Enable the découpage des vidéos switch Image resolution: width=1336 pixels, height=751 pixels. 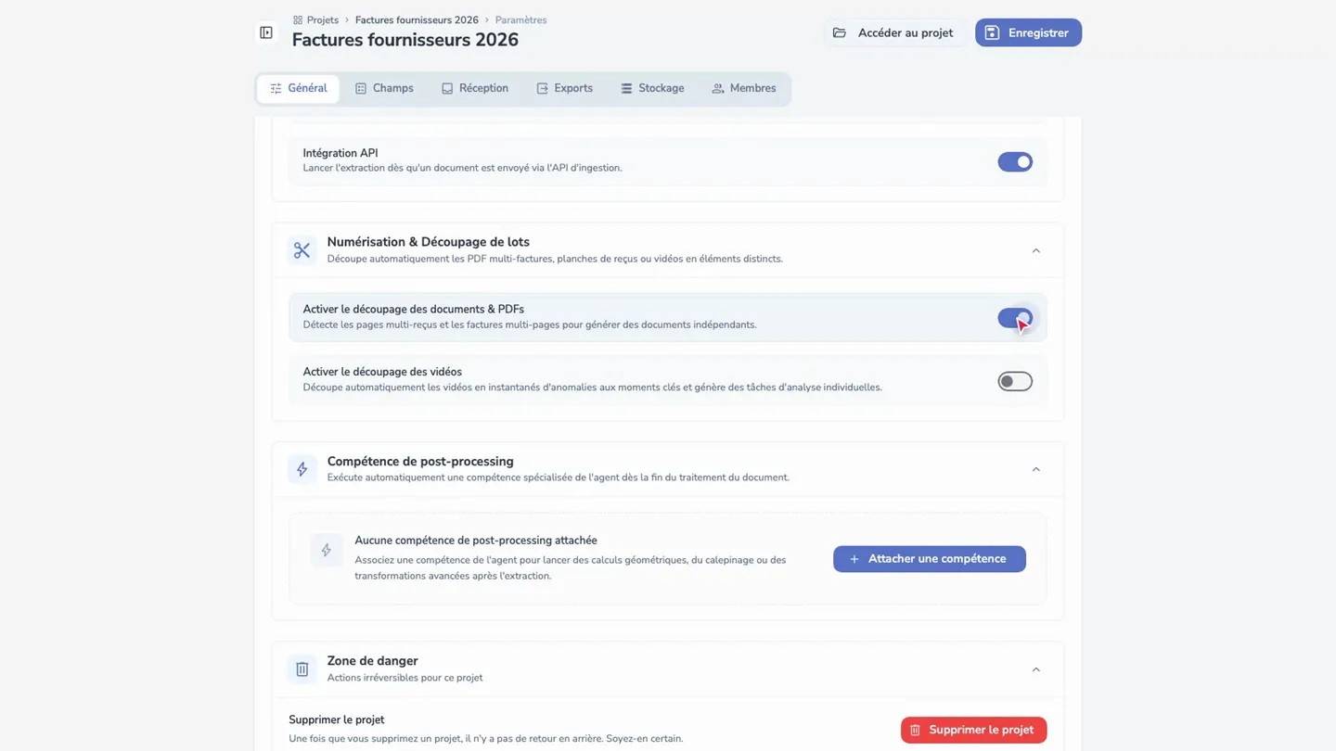click(x=1015, y=381)
